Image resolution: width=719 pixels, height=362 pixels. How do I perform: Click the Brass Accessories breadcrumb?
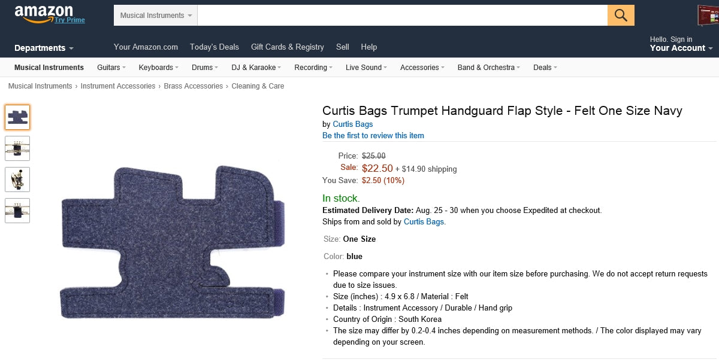[x=193, y=86]
